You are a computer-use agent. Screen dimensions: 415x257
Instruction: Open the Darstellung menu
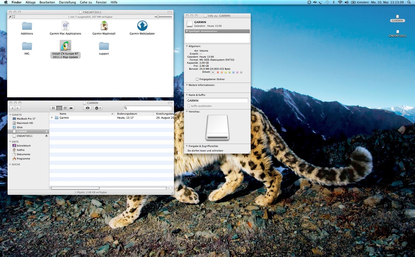click(67, 2)
